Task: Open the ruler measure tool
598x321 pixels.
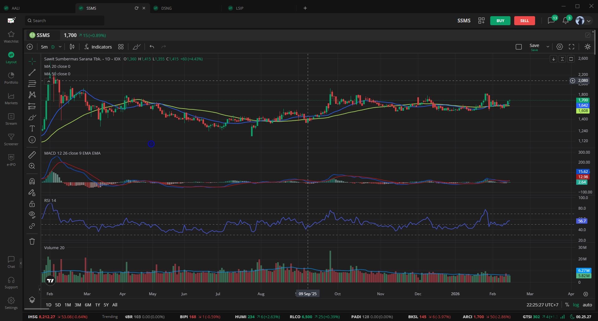Action: coord(32,155)
